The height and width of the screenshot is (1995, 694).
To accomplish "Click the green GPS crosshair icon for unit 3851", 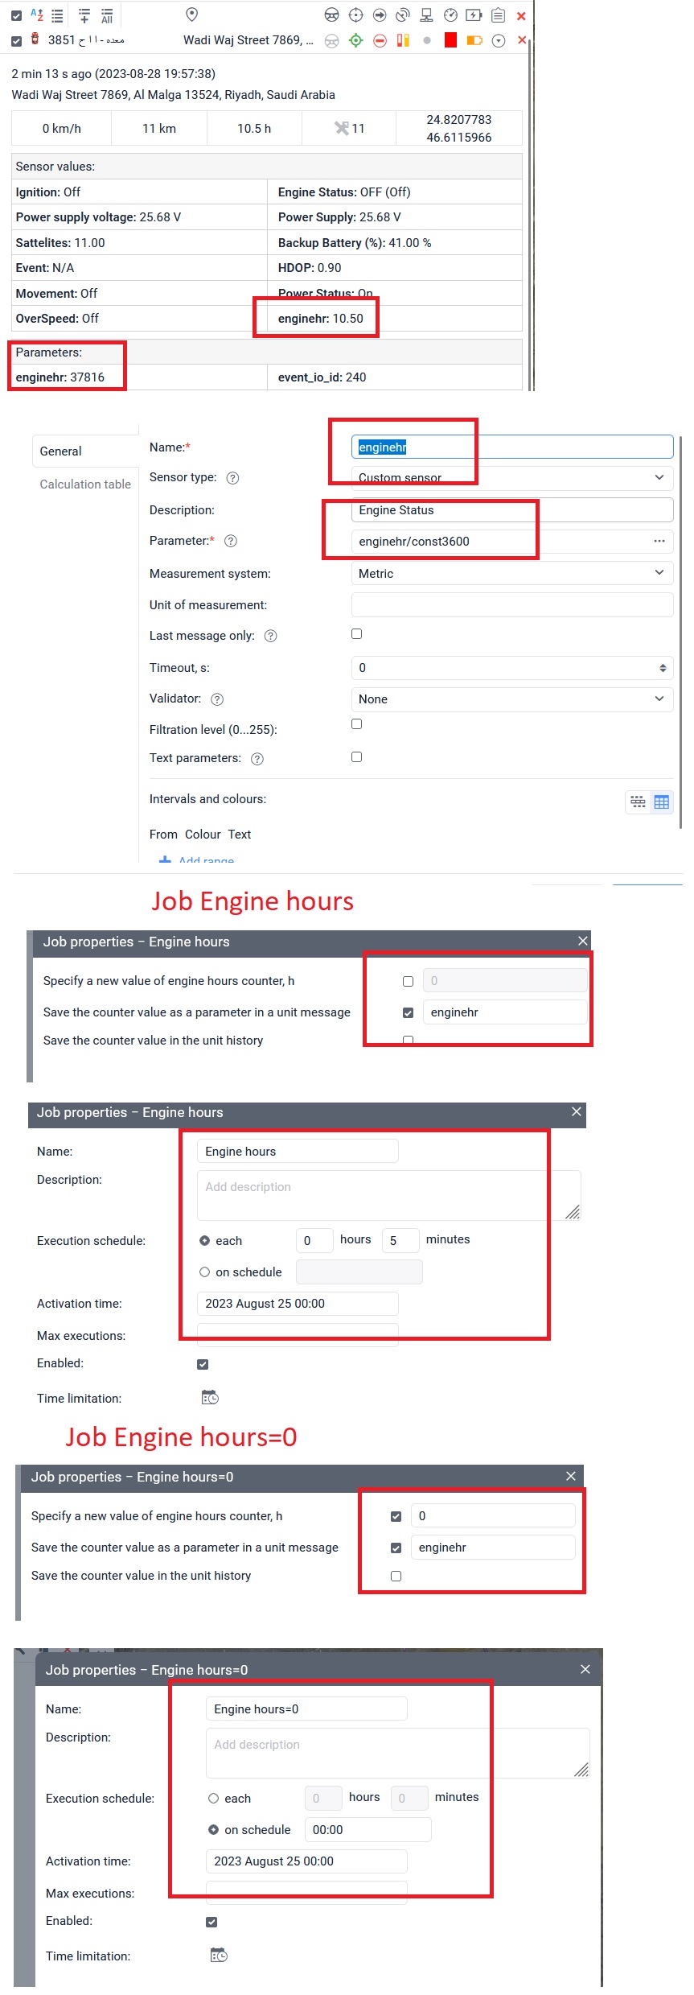I will [x=355, y=40].
